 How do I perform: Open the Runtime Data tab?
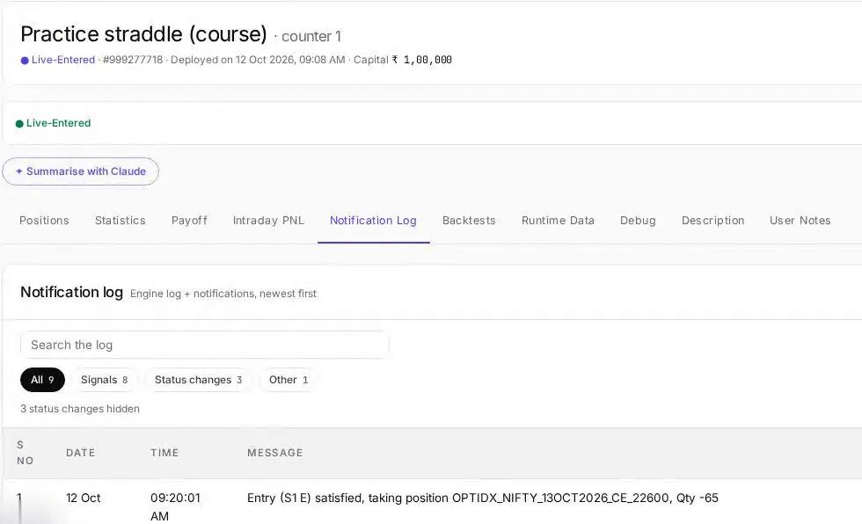[558, 221]
